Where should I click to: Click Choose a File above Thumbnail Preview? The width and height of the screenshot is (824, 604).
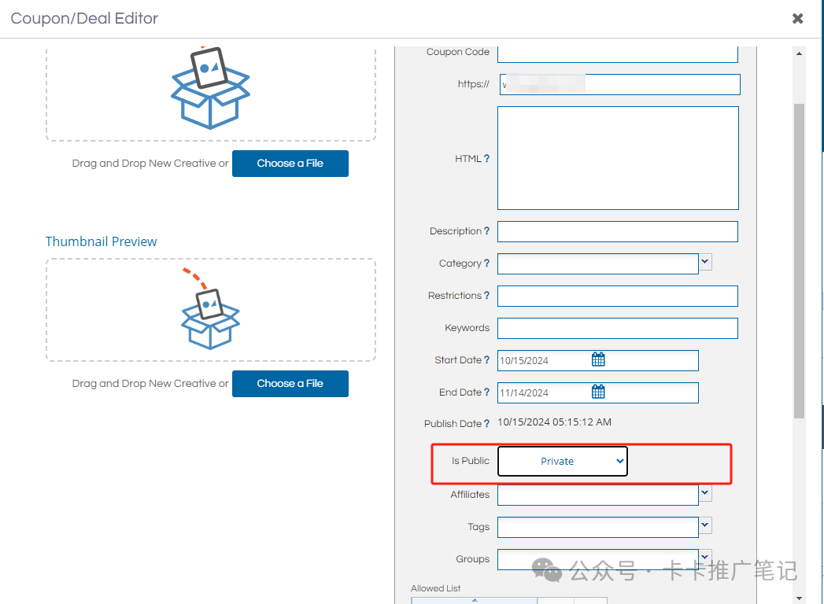click(x=290, y=164)
